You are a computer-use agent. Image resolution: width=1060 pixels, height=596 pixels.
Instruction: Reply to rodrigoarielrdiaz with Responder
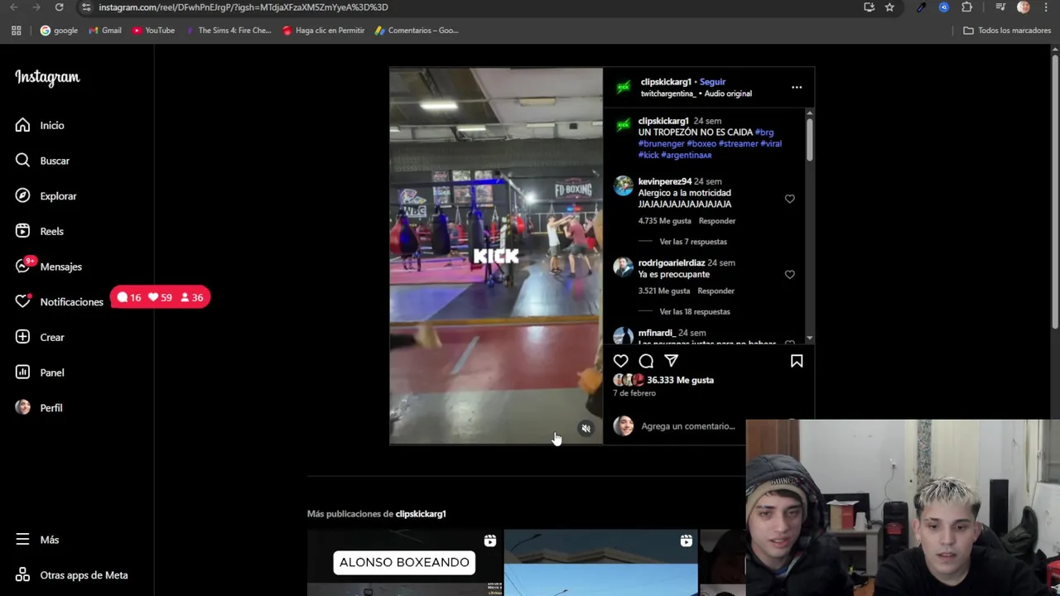coord(715,291)
